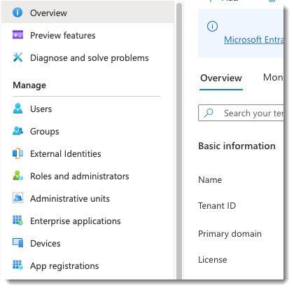Select Roles and administrators label
Viewport: 294px width, 290px height.
coord(80,177)
